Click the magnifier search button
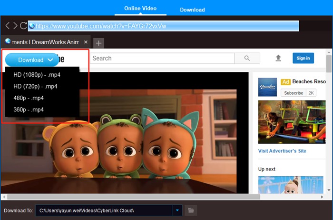333x220 pixels. click(247, 58)
